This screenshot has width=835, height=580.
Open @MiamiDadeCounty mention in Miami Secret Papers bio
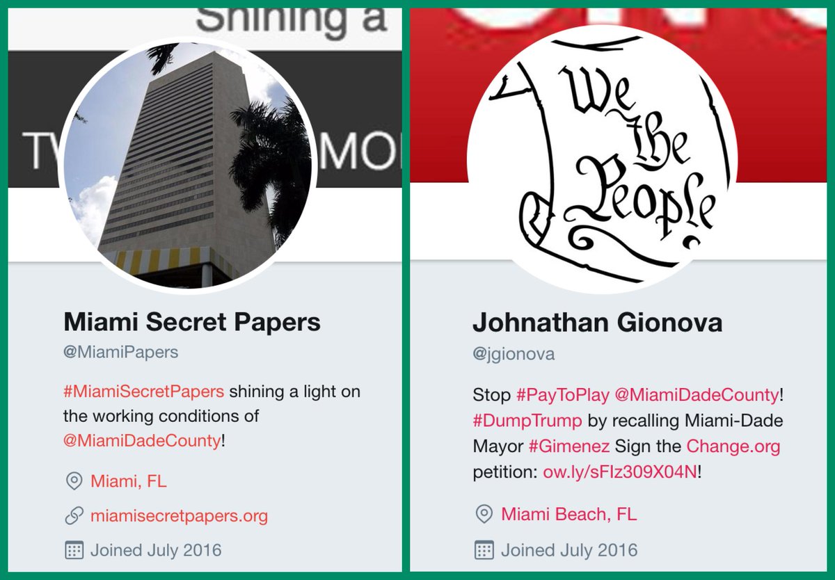click(x=142, y=441)
